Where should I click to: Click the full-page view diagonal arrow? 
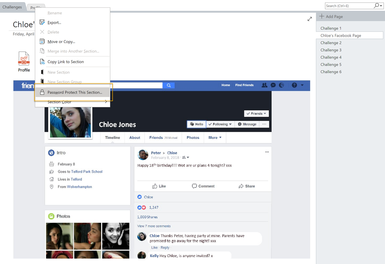[309, 19]
